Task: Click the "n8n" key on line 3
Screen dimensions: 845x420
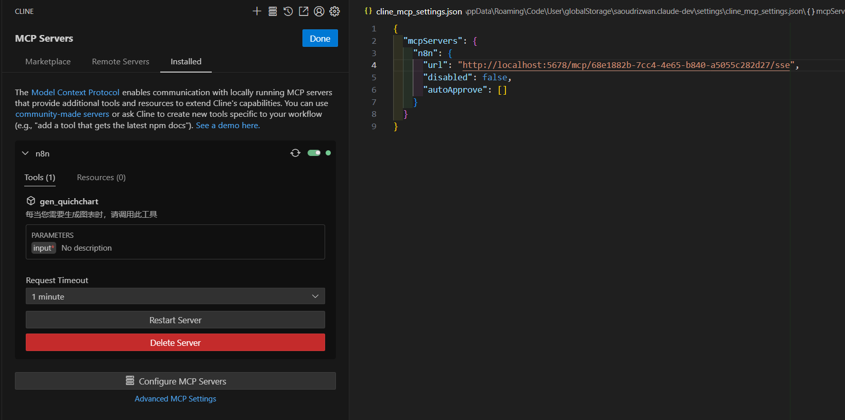Action: tap(425, 53)
